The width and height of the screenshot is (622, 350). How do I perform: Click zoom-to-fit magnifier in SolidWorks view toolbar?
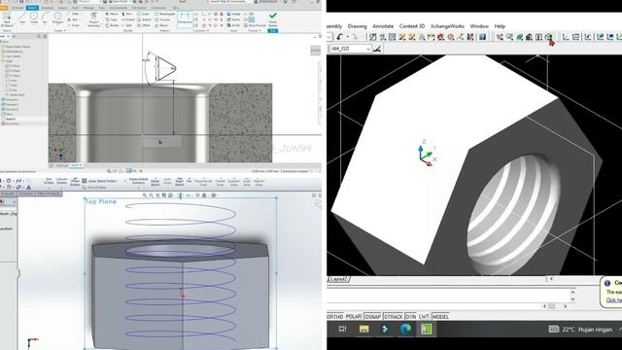(x=145, y=195)
